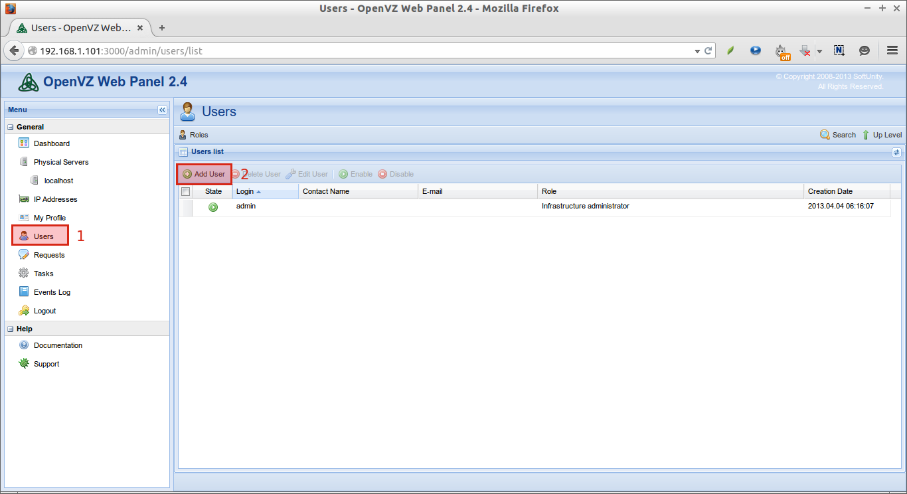Click the Logout key icon
The height and width of the screenshot is (494, 907).
(24, 310)
